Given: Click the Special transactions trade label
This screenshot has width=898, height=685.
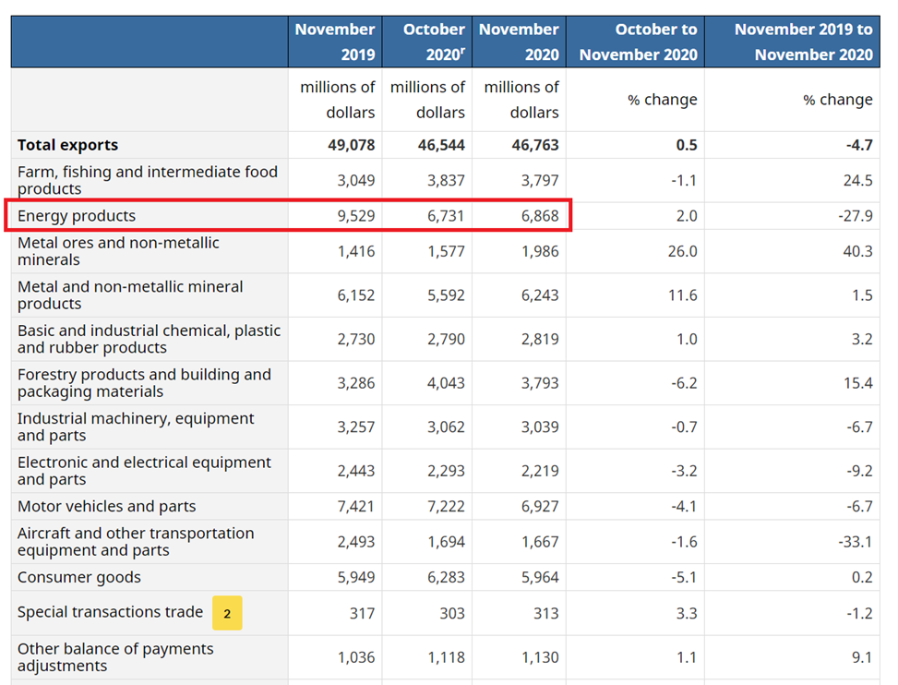Looking at the screenshot, I should [x=110, y=612].
